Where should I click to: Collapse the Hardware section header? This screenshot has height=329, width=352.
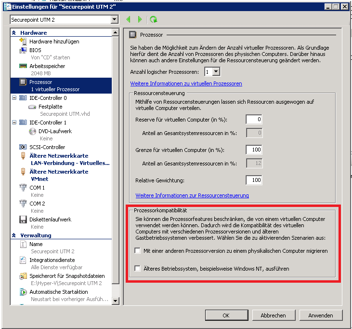[x=14, y=33]
